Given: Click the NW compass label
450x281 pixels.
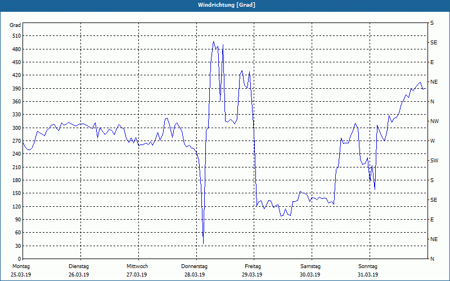Looking at the screenshot, I should (435, 121).
